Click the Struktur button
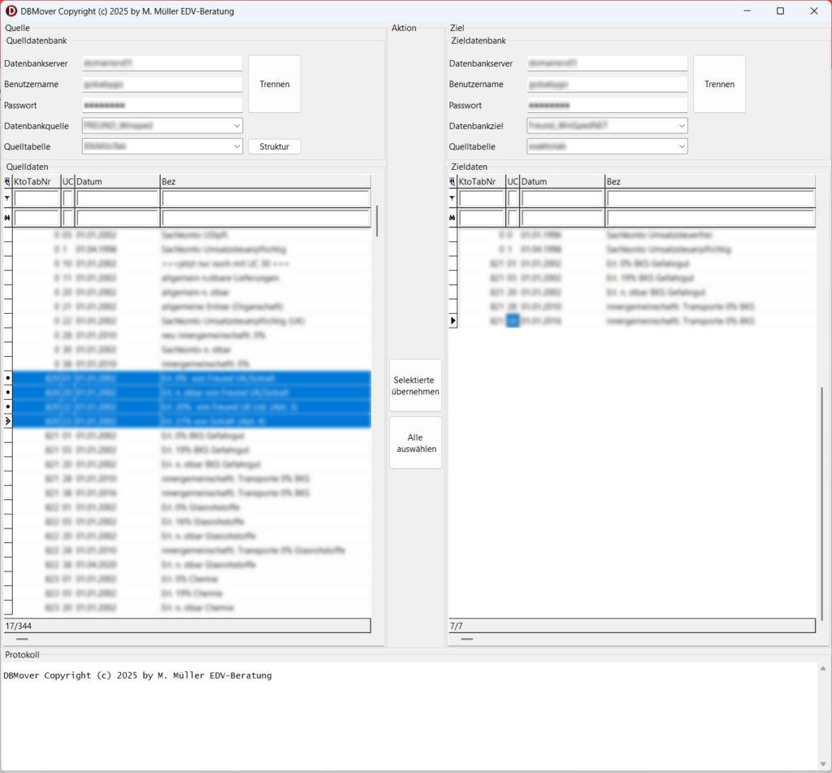This screenshot has width=832, height=773. (274, 146)
